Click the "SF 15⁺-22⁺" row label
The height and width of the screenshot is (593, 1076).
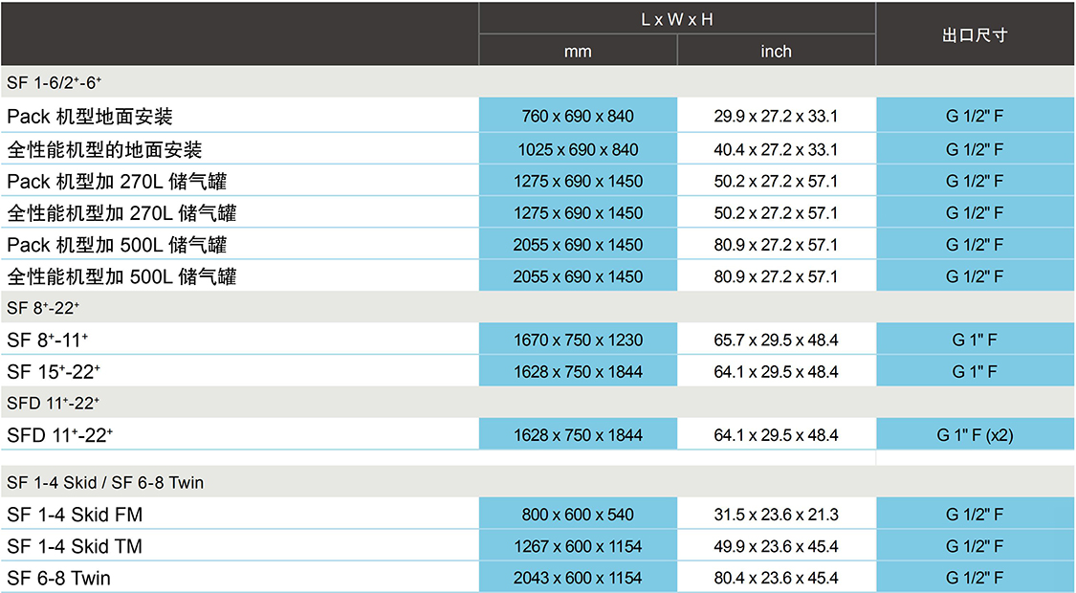(x=54, y=371)
